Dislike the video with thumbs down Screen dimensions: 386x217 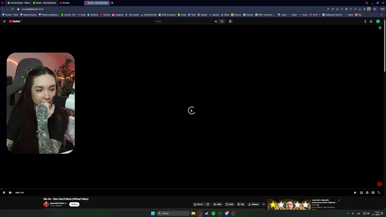(207, 204)
